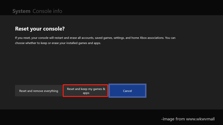
Task: Activate the blue highlighted button
Action: pyautogui.click(x=127, y=91)
